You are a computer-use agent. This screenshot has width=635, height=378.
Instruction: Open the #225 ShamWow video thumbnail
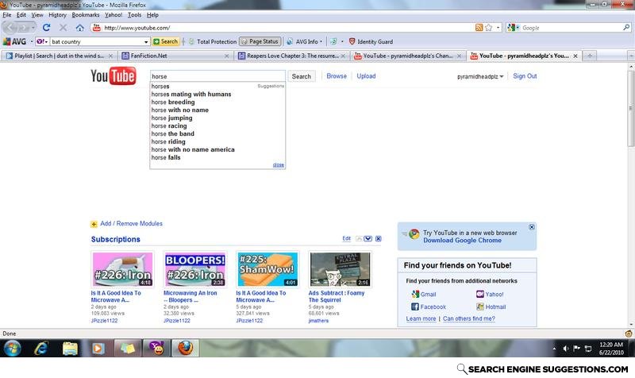coord(267,269)
